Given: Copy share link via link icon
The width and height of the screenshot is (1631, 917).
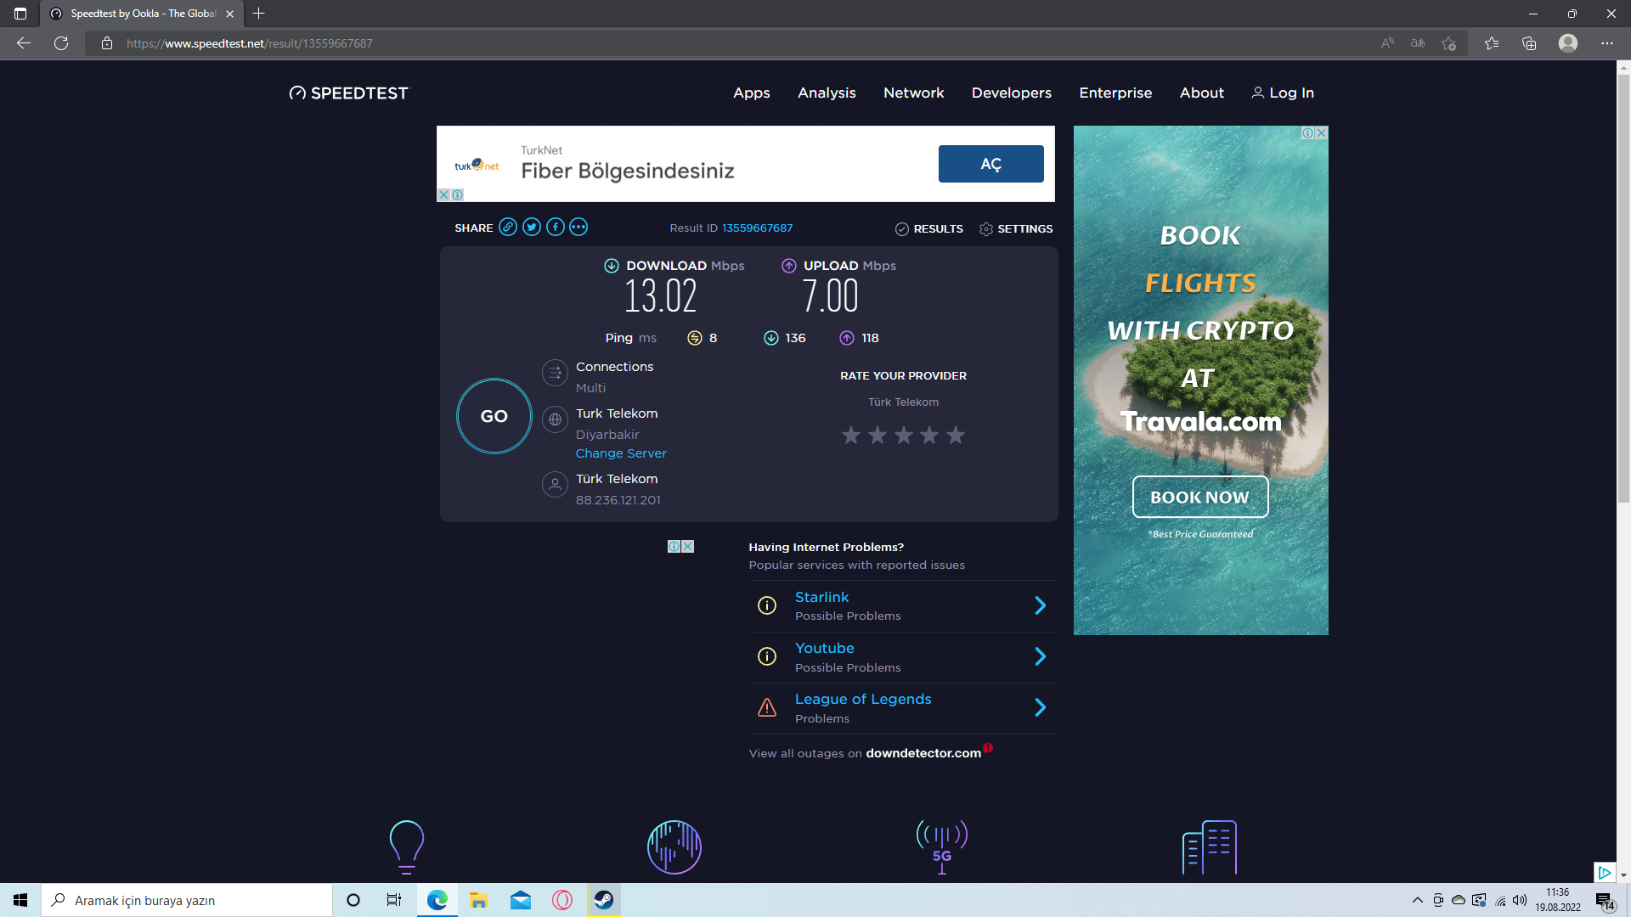Looking at the screenshot, I should pos(508,227).
